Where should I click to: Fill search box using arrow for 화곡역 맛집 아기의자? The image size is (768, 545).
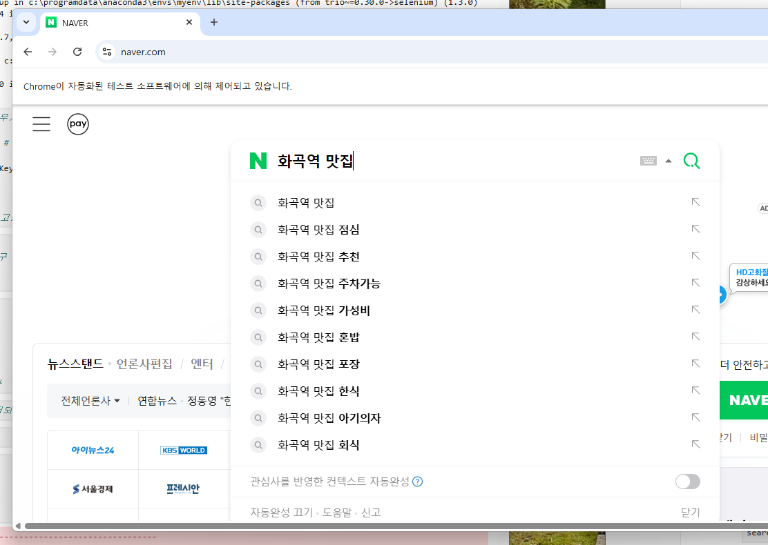pyautogui.click(x=695, y=417)
